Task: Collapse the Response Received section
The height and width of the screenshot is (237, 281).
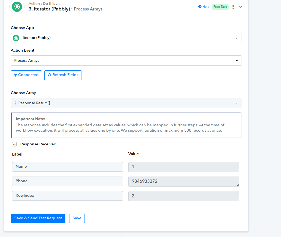Action: coord(14,144)
